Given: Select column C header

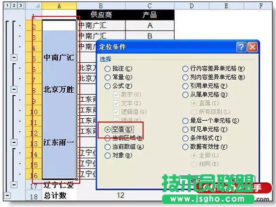Looking at the screenshot, I should [x=150, y=6].
